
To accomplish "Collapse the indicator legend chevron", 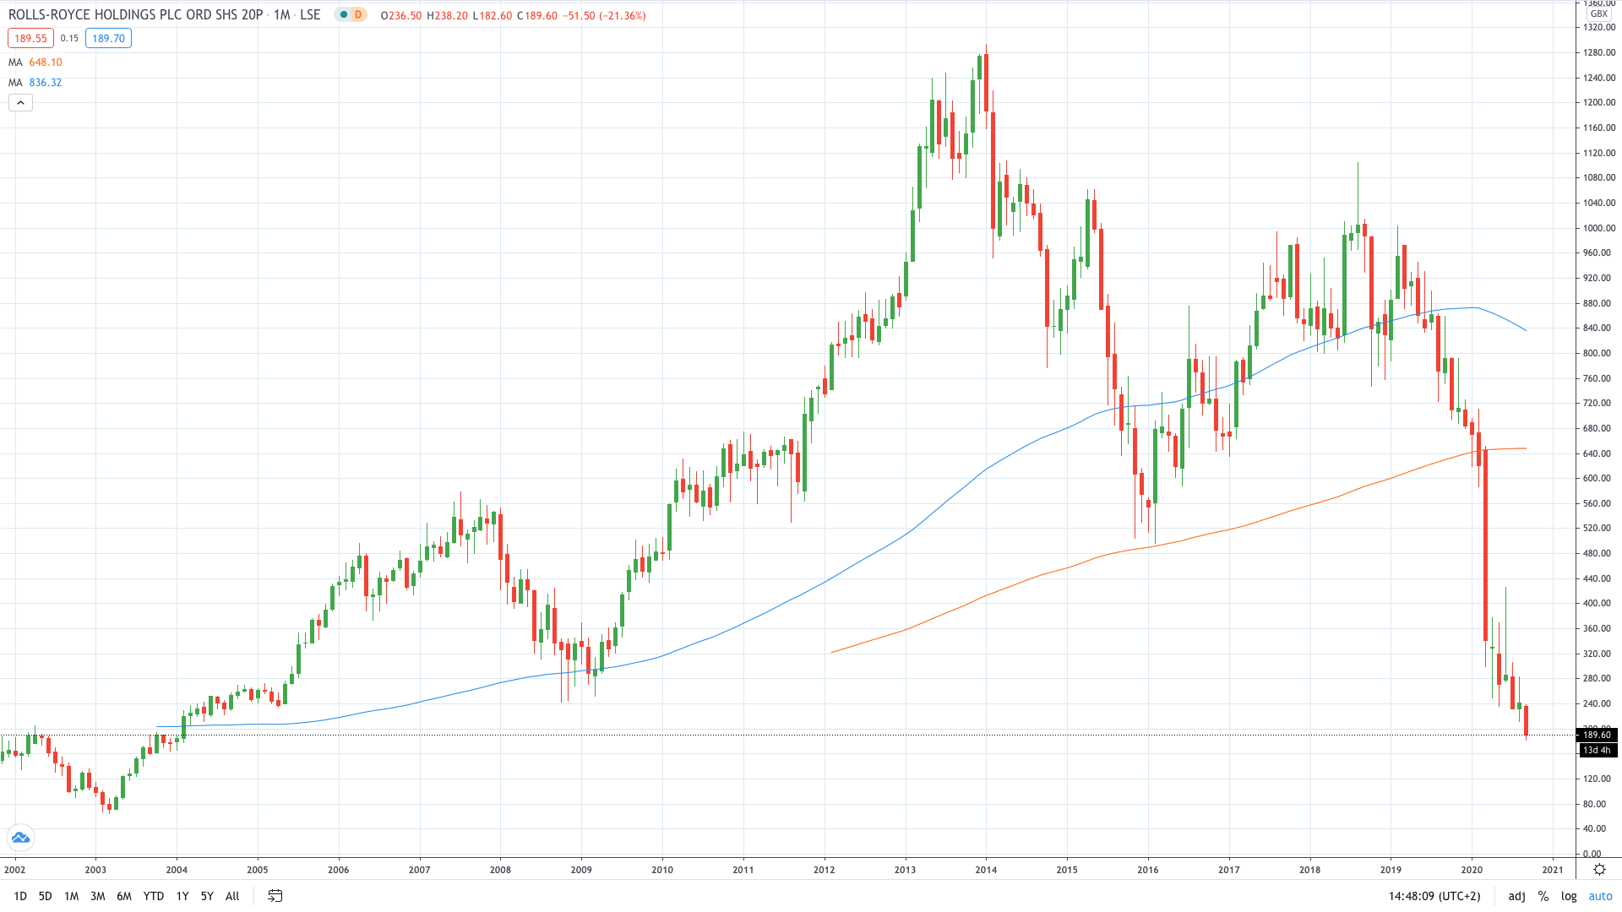I will 20,103.
